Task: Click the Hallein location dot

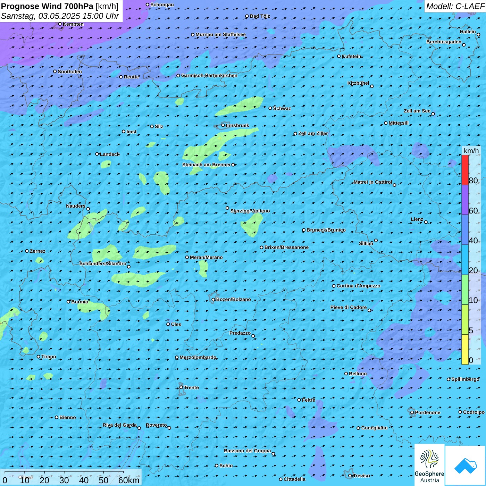Action: [478, 35]
